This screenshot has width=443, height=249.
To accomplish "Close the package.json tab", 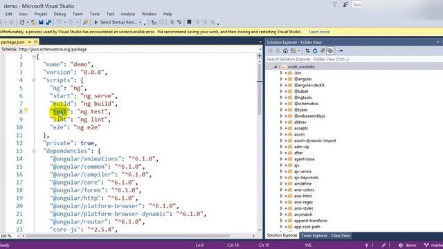I will (35, 41).
